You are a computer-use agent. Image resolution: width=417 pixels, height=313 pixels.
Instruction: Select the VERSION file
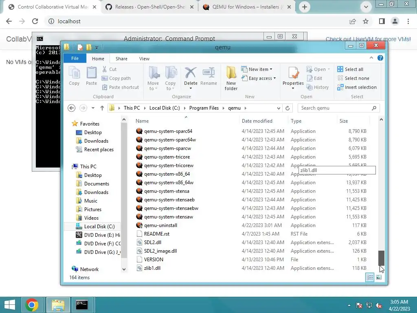(154, 259)
